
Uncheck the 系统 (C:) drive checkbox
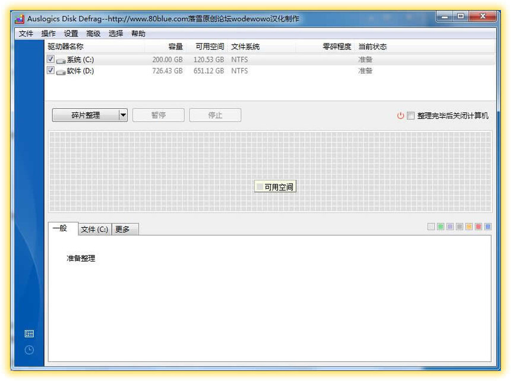(51, 59)
